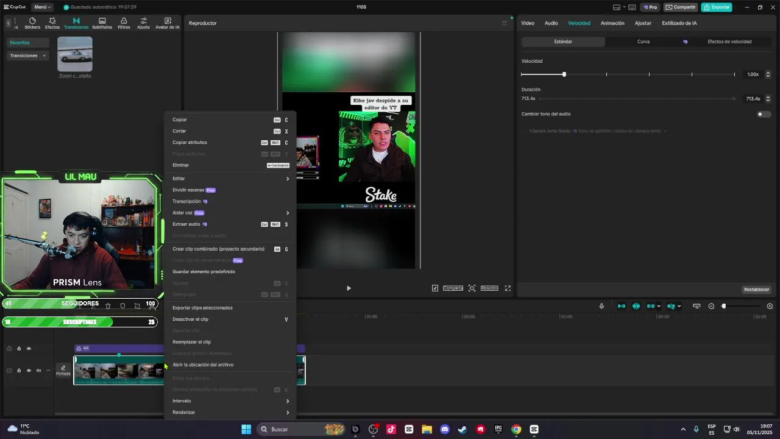Screen dimensions: 780x439
Task: Open Steam from the taskbar
Action: (463, 429)
